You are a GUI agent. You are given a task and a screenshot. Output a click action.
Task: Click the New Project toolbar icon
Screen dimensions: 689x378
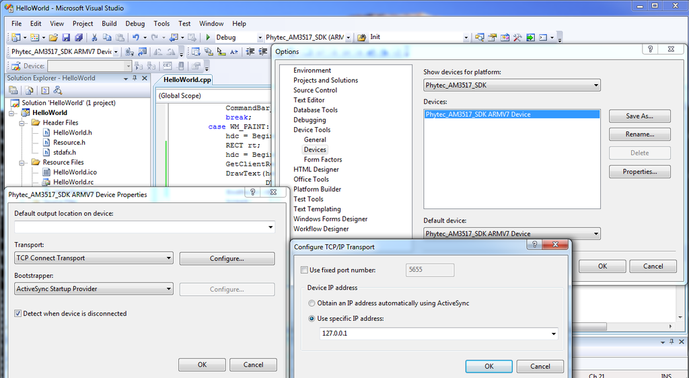tap(16, 38)
